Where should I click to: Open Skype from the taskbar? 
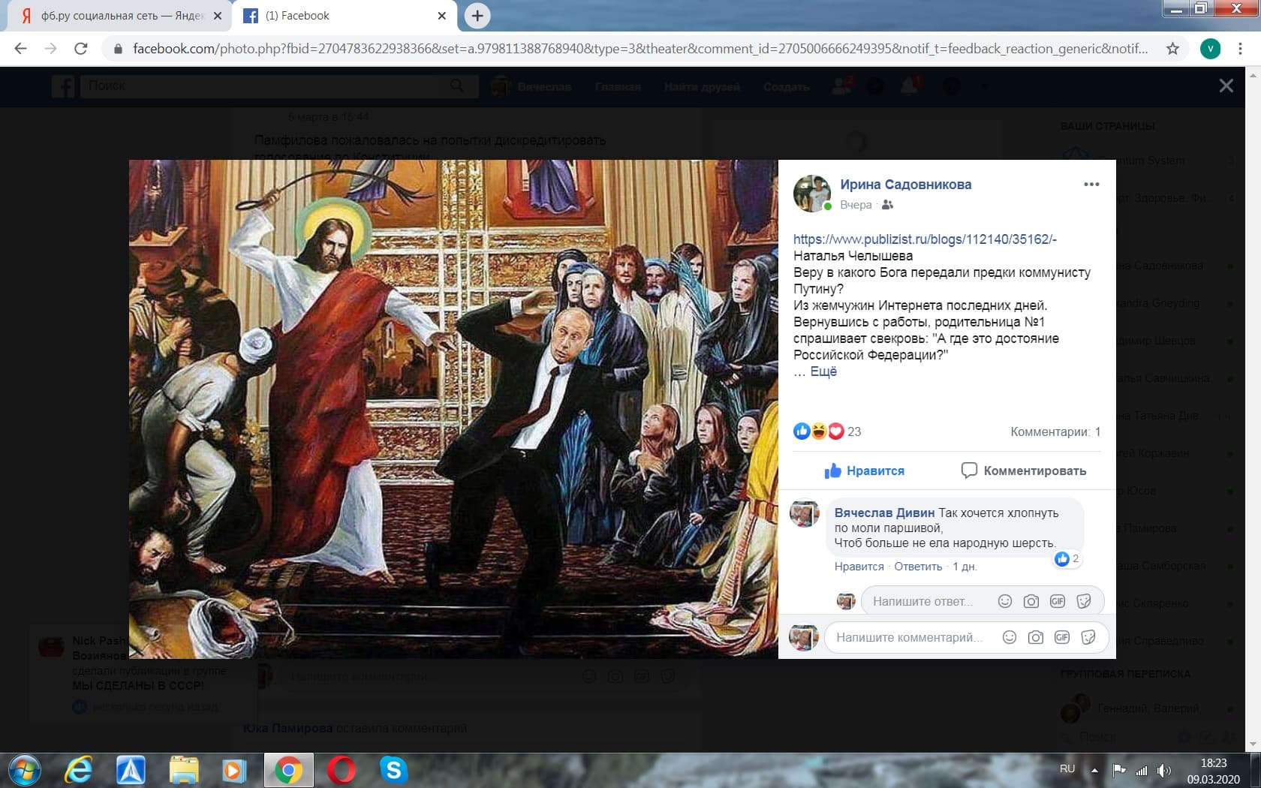coord(393,770)
